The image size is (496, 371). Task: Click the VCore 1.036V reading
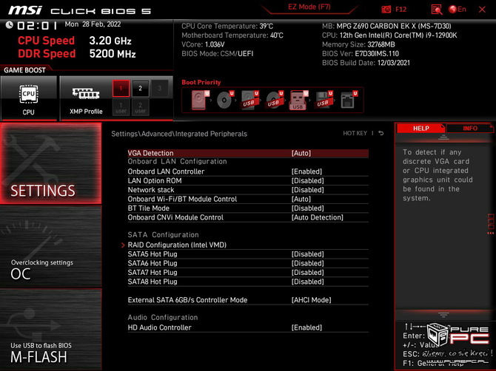[x=203, y=44]
